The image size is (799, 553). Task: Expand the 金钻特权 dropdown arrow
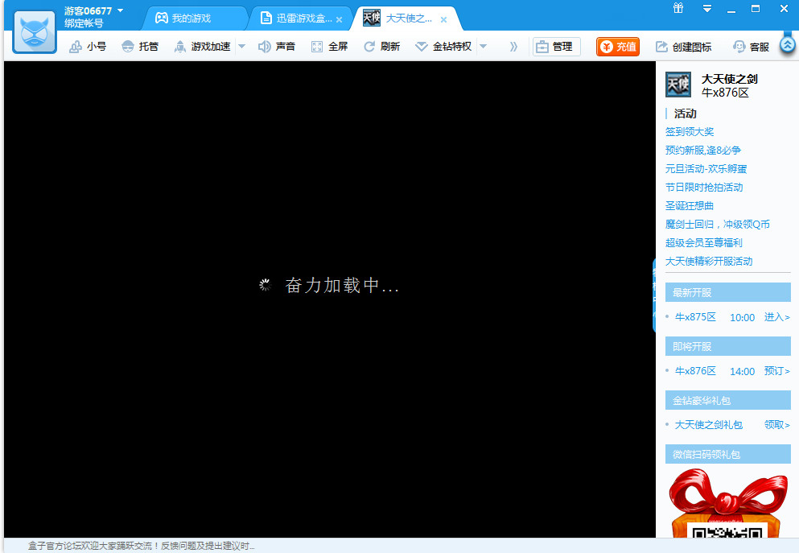pyautogui.click(x=483, y=47)
